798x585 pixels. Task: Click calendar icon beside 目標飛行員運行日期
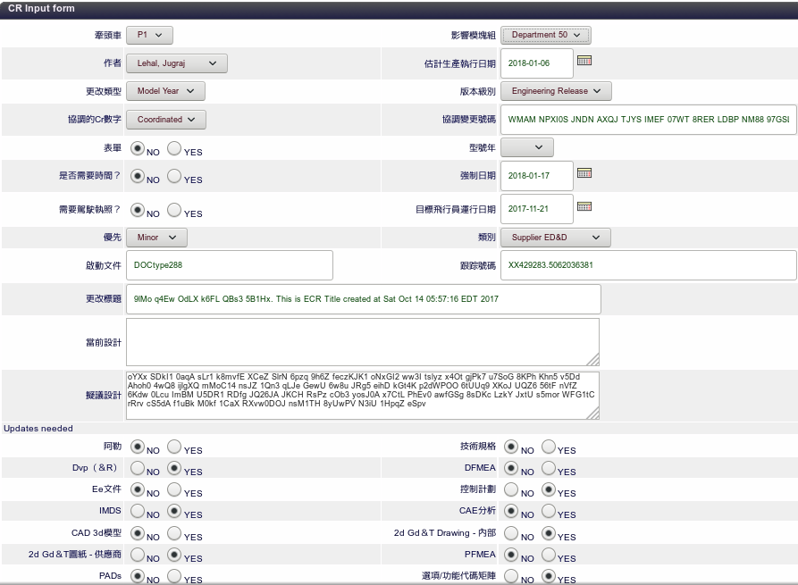(584, 206)
